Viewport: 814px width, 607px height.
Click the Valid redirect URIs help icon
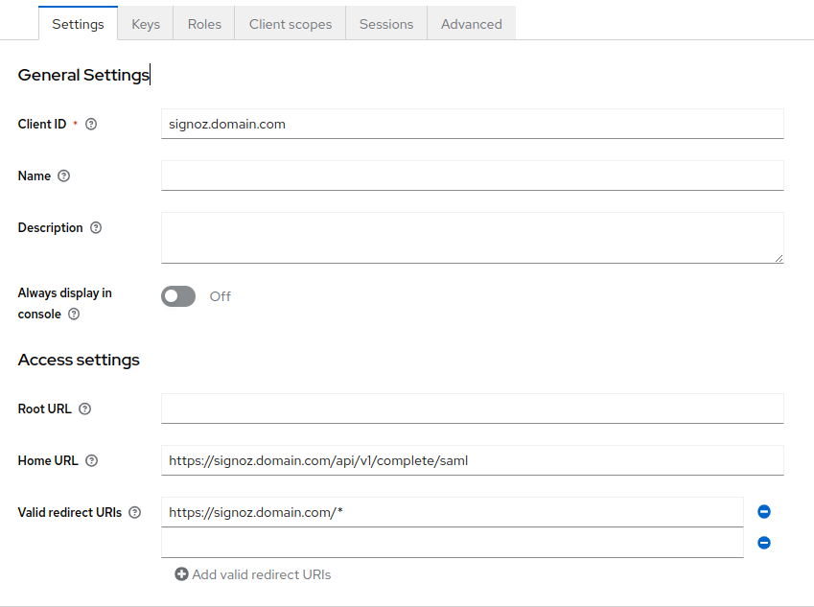(x=134, y=512)
